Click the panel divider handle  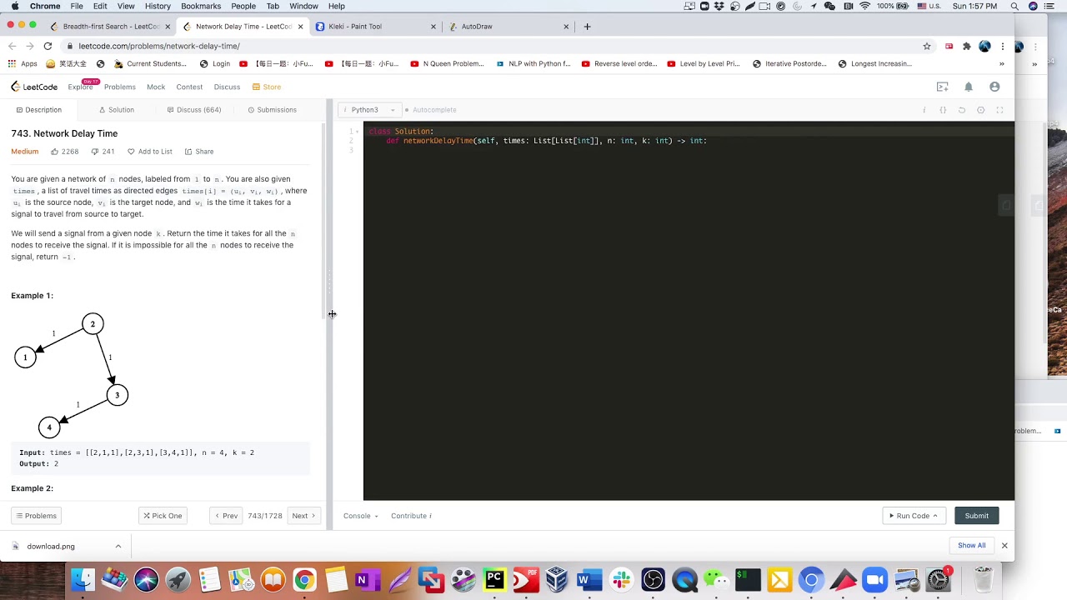[329, 282]
